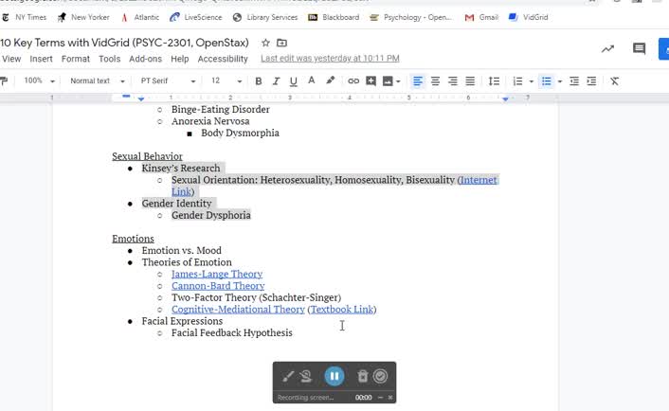Delete the recording with trash icon
The width and height of the screenshot is (669, 411).
click(362, 376)
